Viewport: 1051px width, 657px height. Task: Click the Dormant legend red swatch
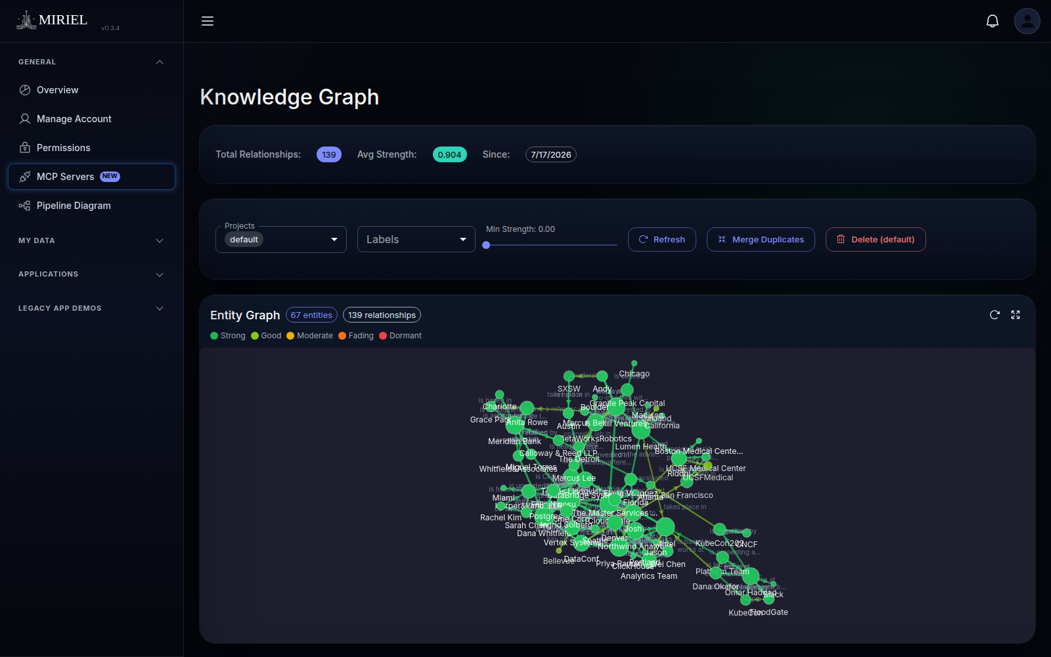tap(383, 336)
